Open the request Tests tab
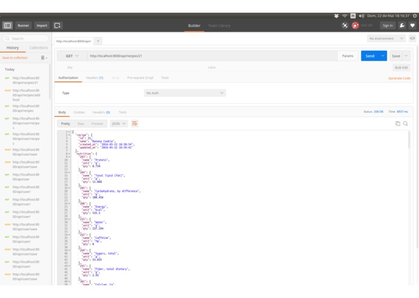The image size is (419, 298). tap(165, 78)
